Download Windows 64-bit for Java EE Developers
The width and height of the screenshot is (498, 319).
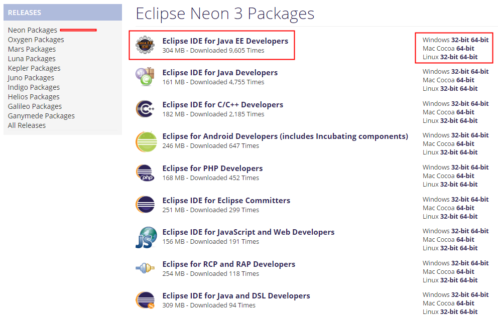coord(479,40)
